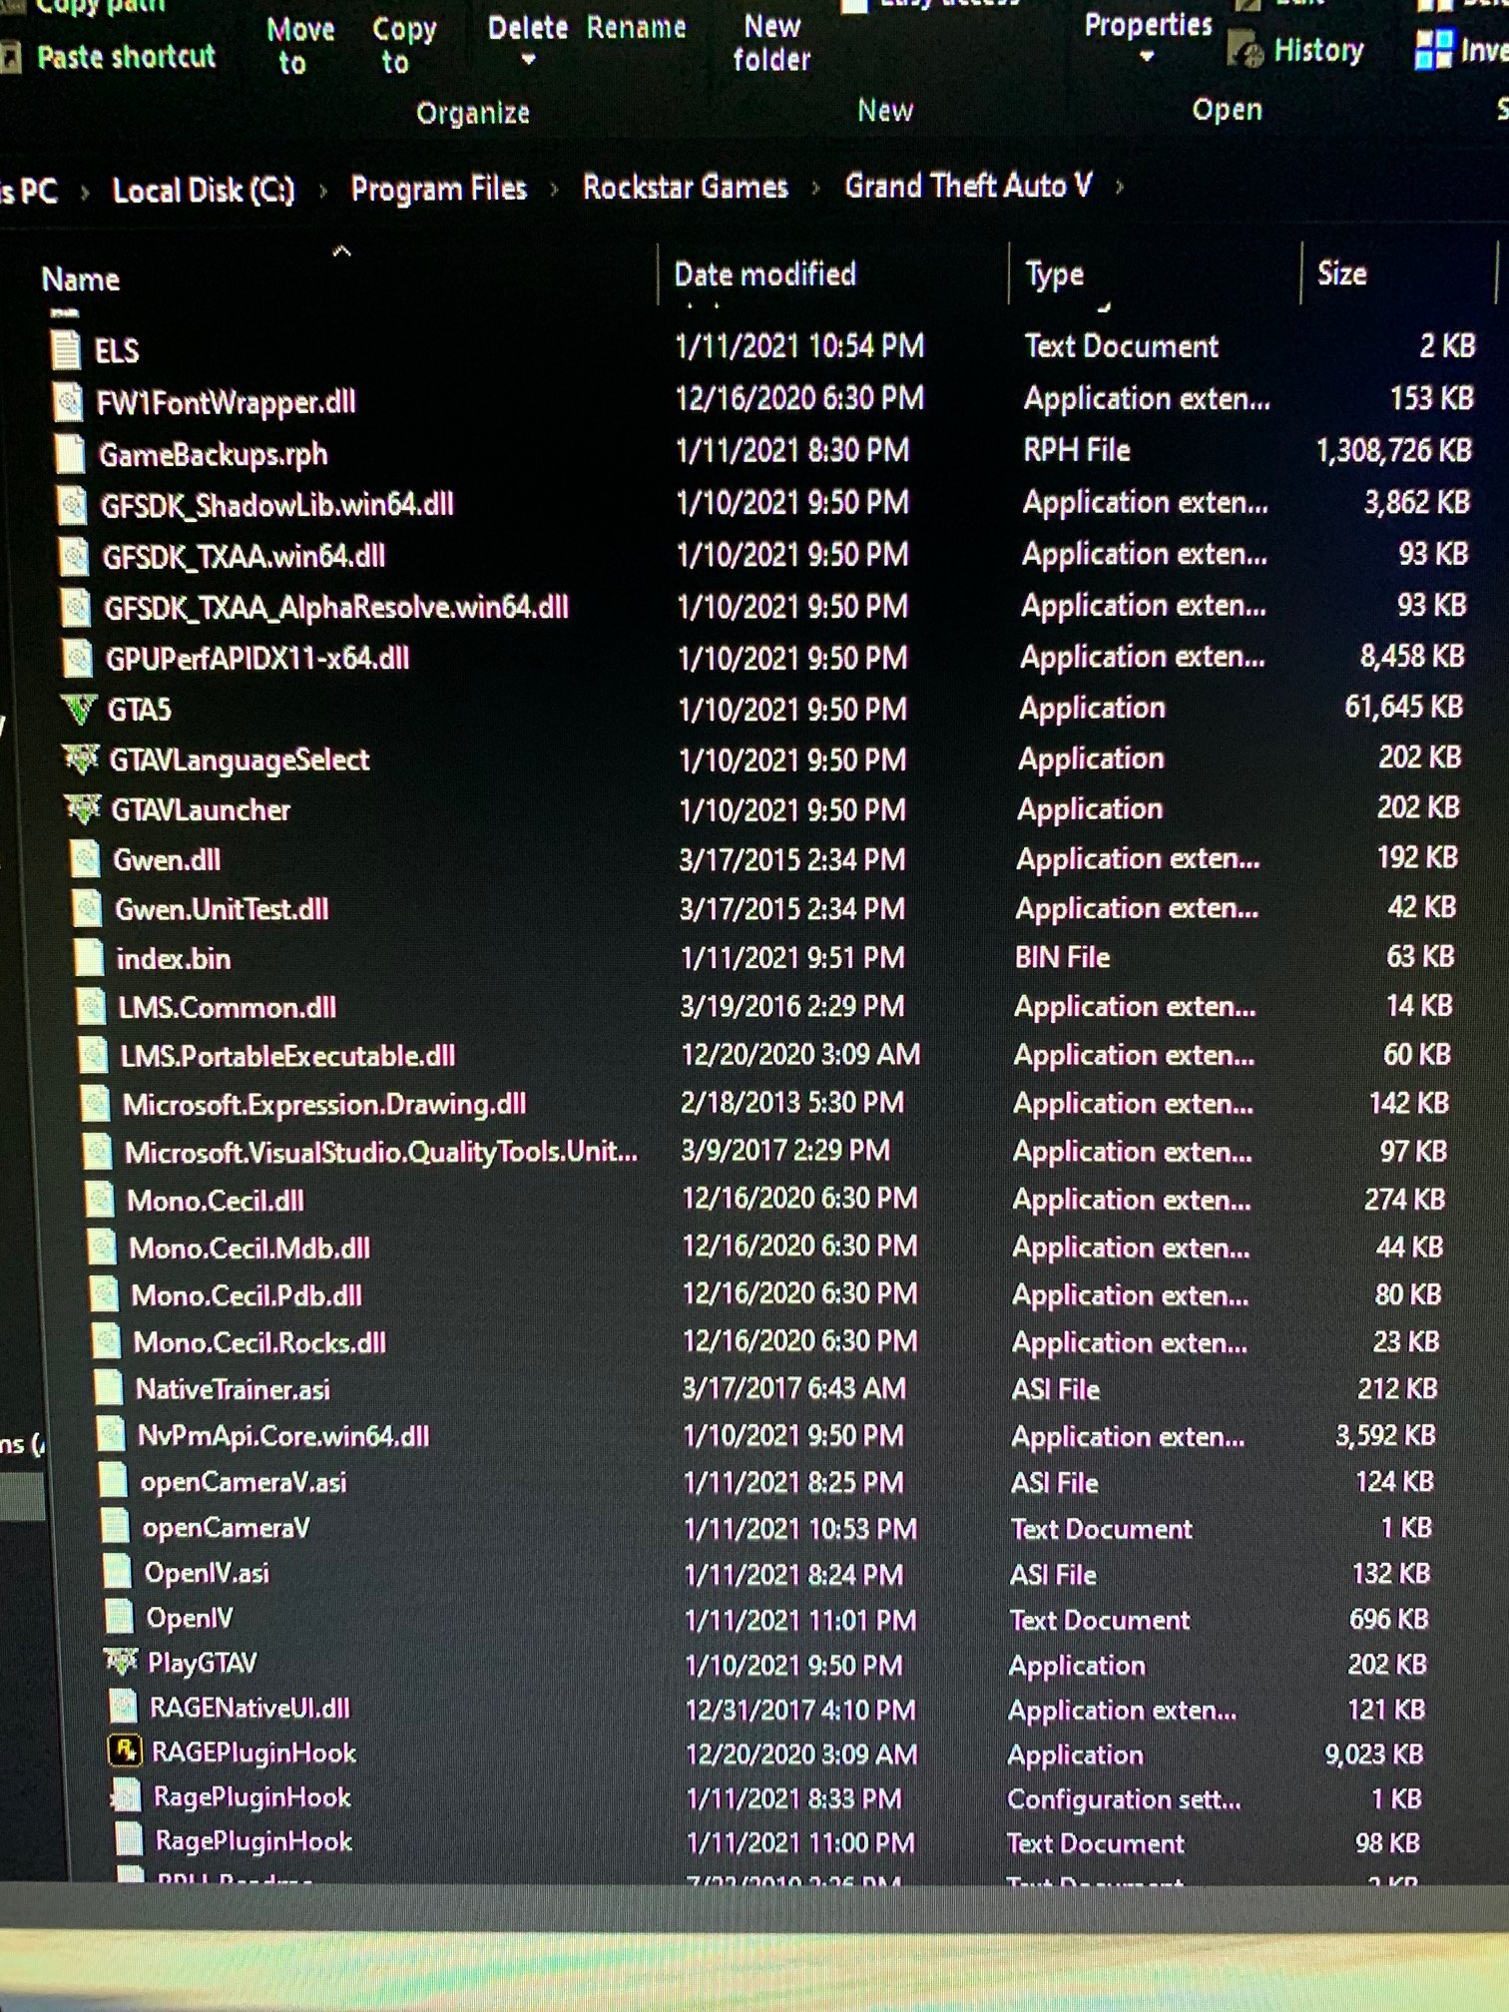Sort files by the Date modified column
The height and width of the screenshot is (2012, 1509).
coord(764,274)
